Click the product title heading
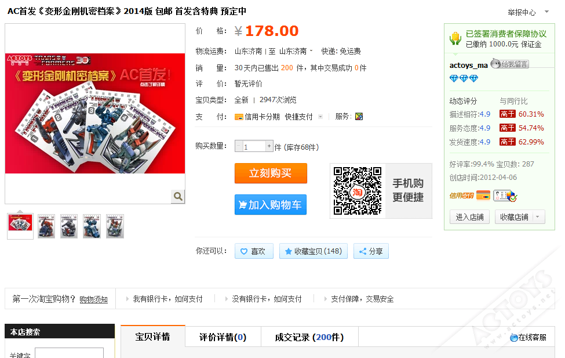Screen dimensions: 565x358 [x=127, y=11]
